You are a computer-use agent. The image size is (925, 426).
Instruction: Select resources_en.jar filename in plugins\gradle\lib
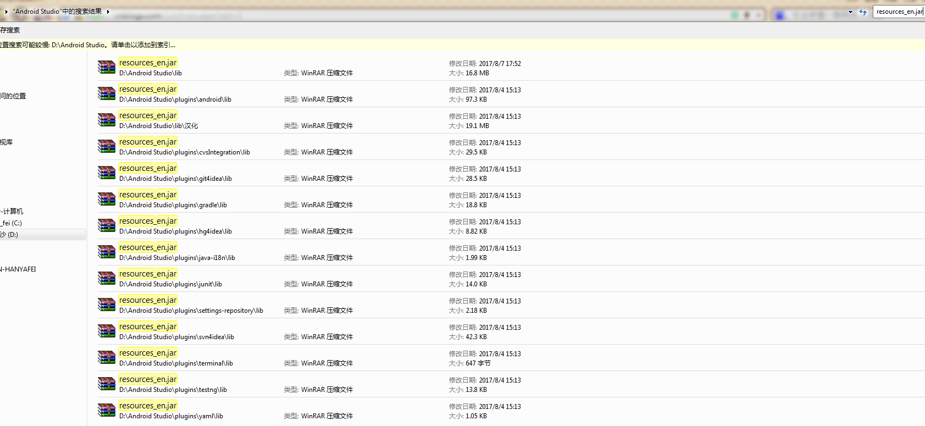click(148, 195)
